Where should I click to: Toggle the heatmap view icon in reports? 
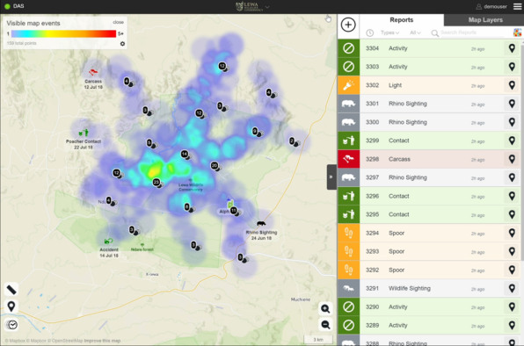tap(517, 32)
